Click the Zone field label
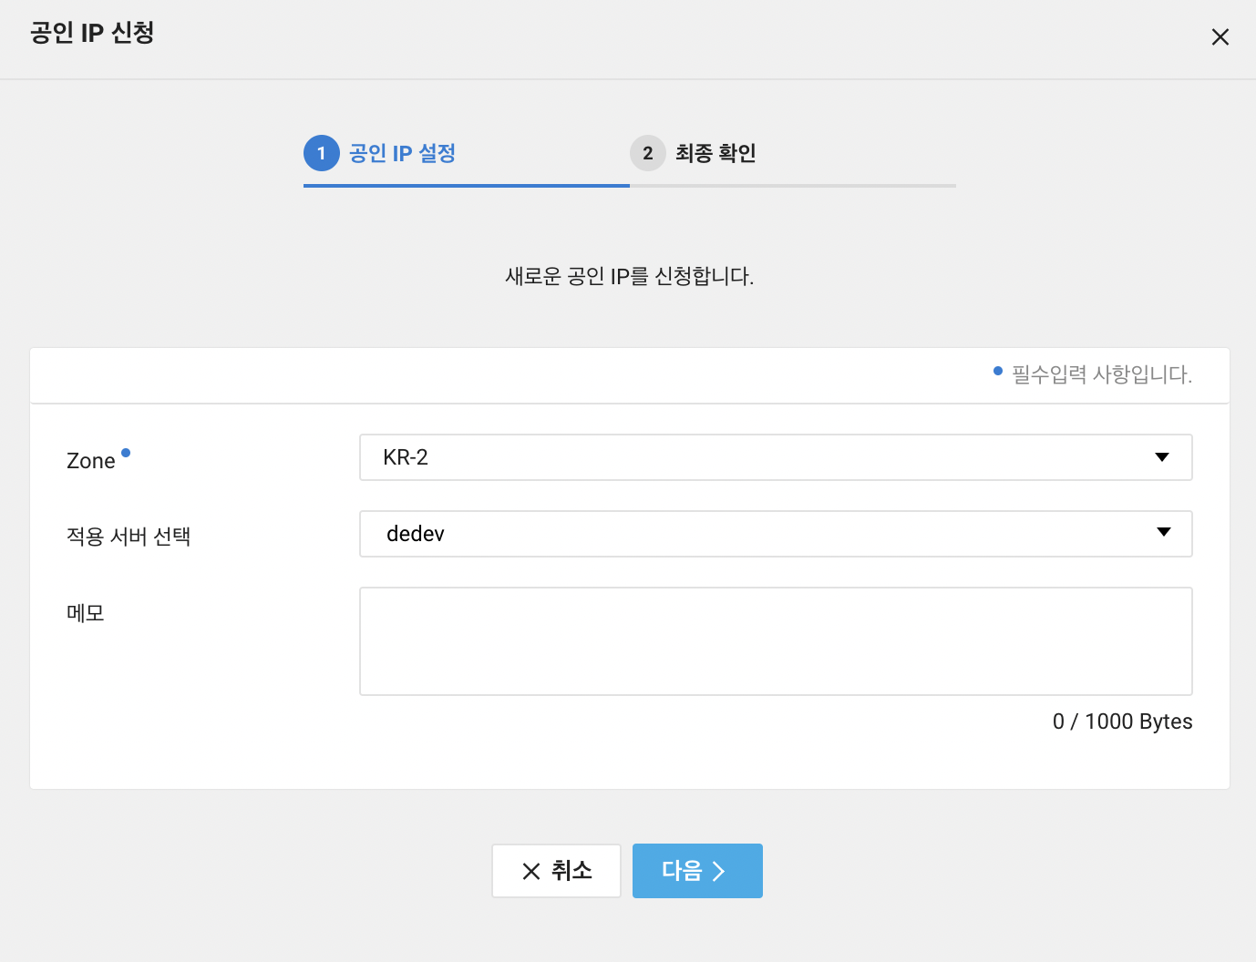 [x=91, y=461]
